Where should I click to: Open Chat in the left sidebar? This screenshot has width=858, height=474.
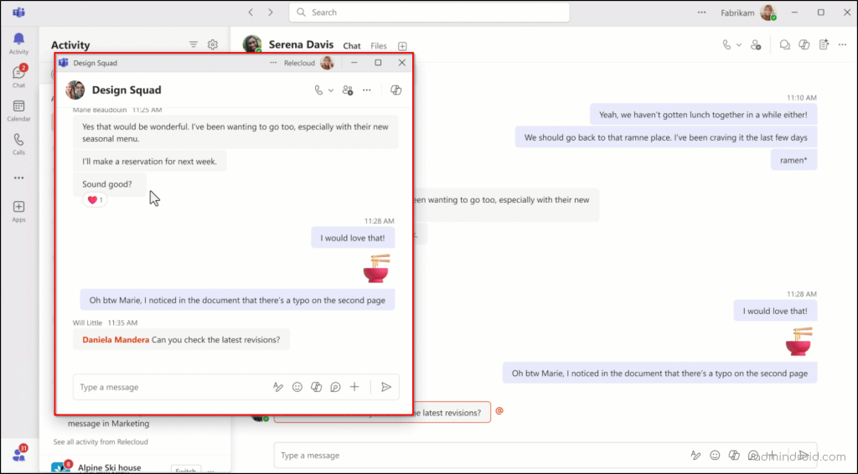tap(18, 76)
